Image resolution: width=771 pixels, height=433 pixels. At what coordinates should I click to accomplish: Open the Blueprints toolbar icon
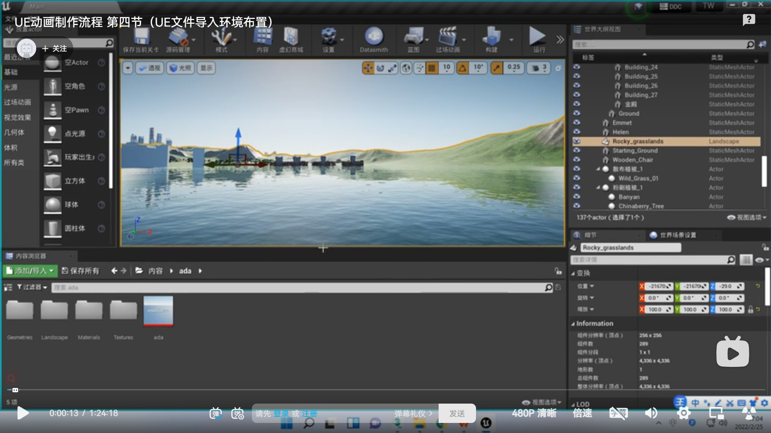413,37
